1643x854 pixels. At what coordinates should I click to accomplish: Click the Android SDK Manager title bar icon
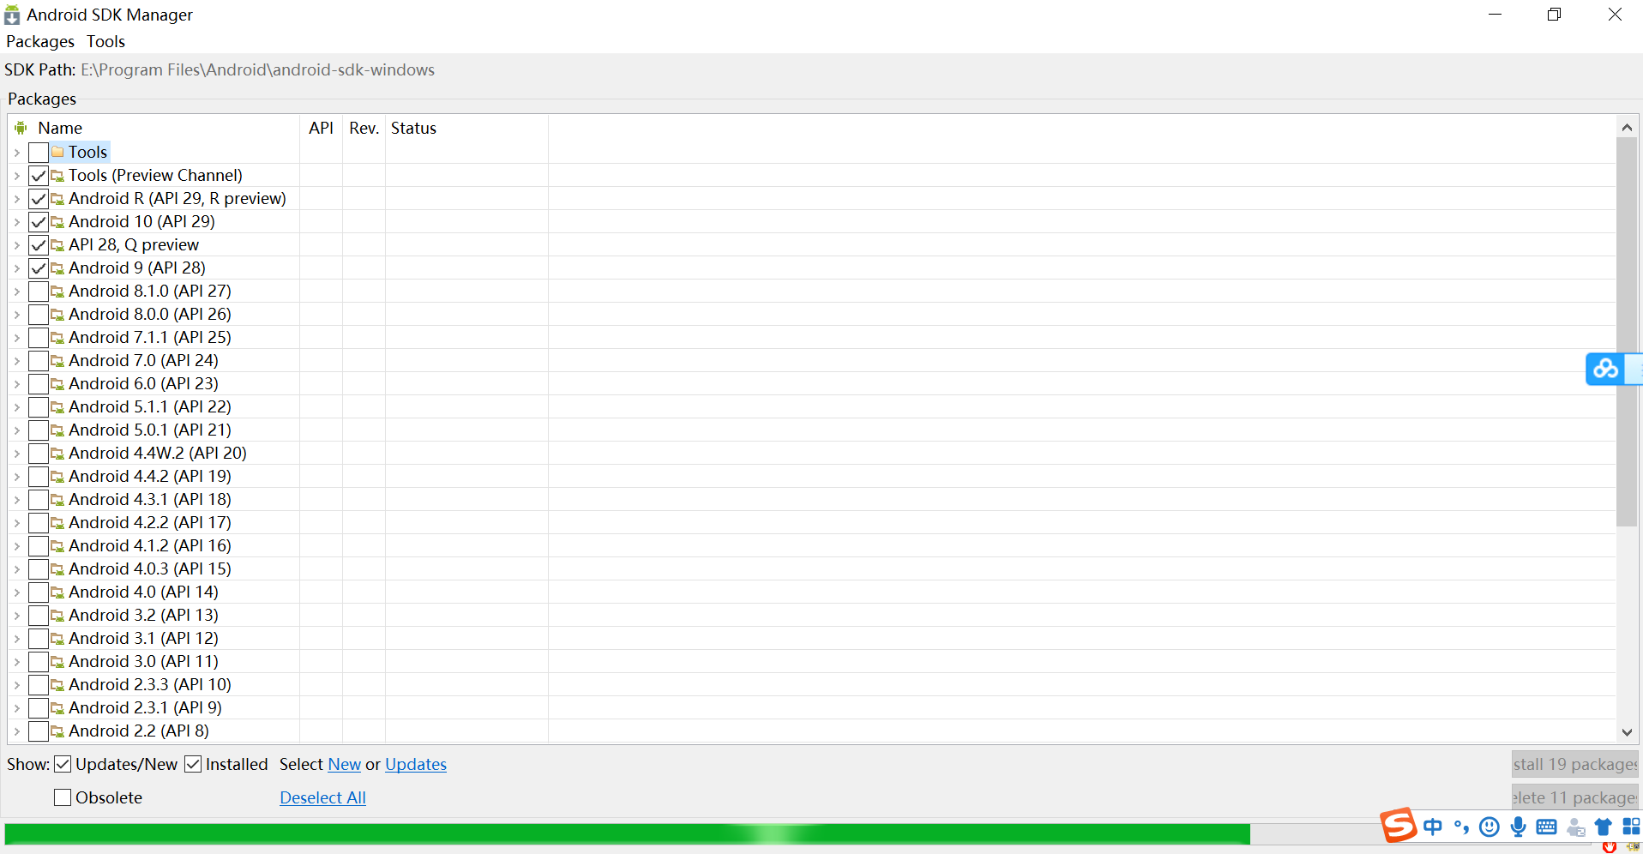click(x=12, y=15)
